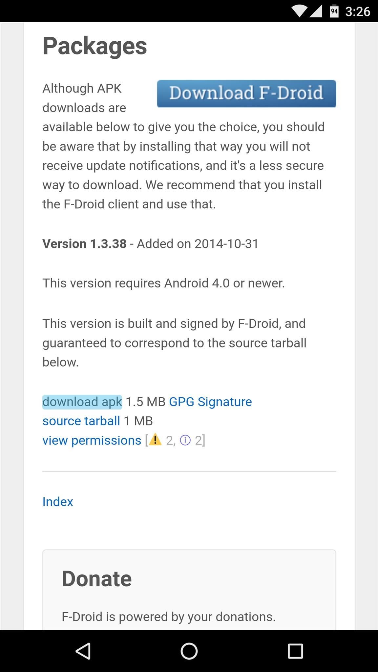The height and width of the screenshot is (672, 378).
Task: Open recent apps with square icon
Action: coord(295,651)
